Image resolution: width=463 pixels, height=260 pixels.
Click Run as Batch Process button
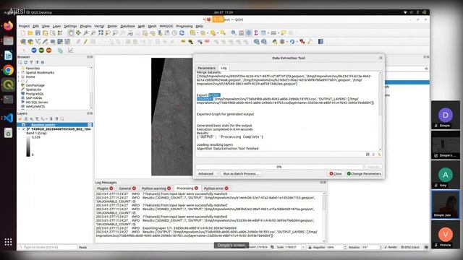(x=241, y=174)
